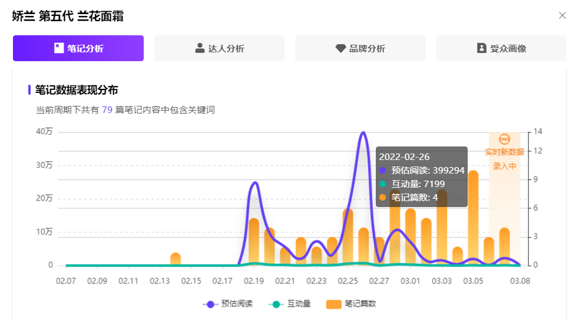The width and height of the screenshot is (579, 320).
Task: Switch to the 达人分析 tab
Action: 219,48
